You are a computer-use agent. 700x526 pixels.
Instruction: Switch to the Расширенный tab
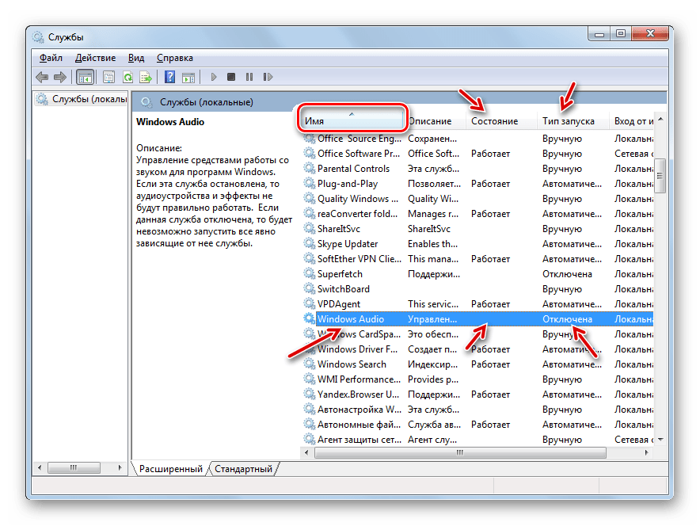[170, 469]
